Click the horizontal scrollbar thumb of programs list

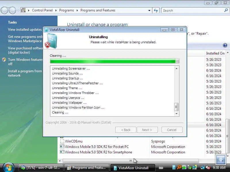(x=131, y=161)
